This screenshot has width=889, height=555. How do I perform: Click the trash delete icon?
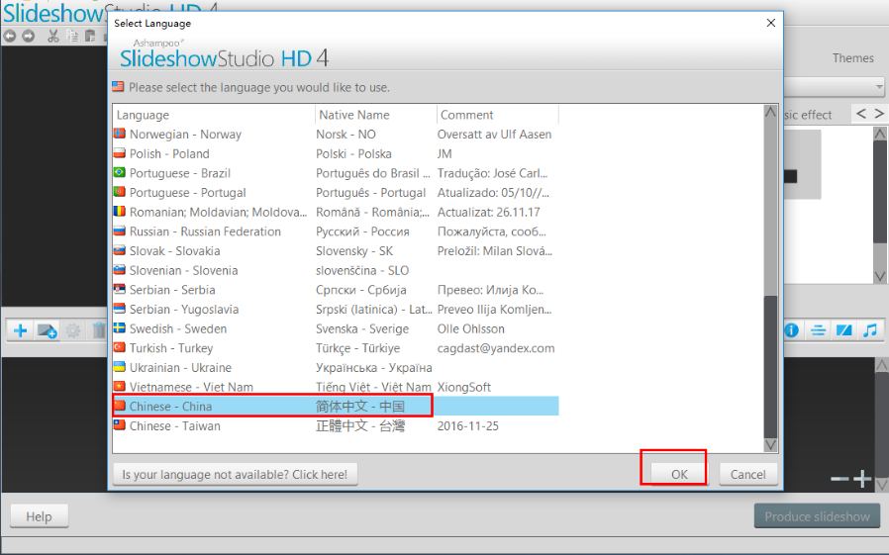point(99,330)
